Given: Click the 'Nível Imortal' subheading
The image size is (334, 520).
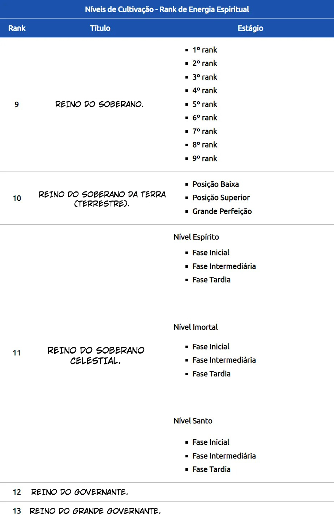Looking at the screenshot, I should [196, 327].
